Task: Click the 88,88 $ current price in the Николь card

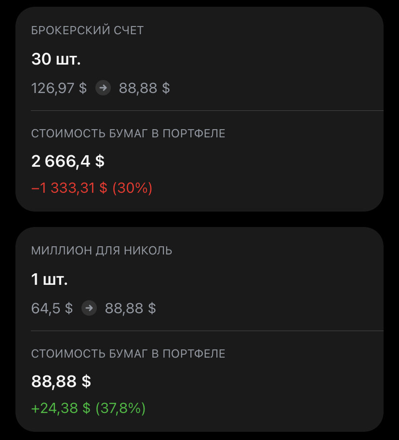Action: point(130,308)
